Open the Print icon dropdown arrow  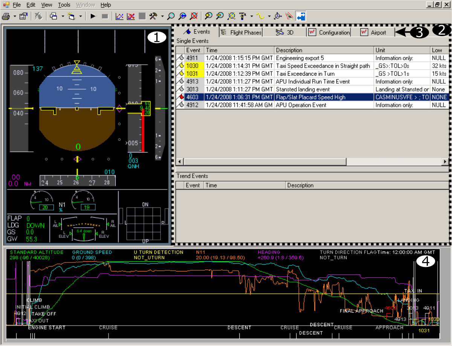point(15,17)
